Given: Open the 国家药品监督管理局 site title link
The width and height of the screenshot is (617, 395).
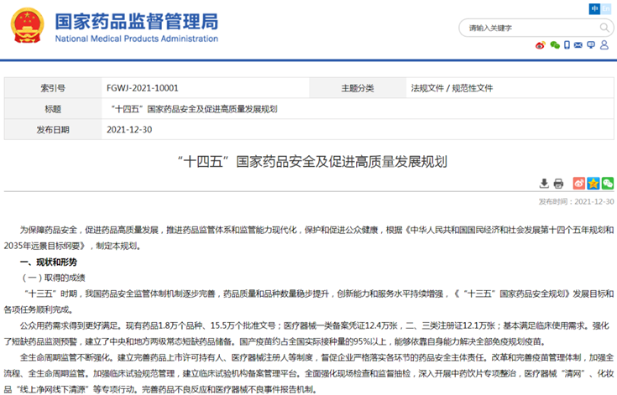Looking at the screenshot, I should click(x=136, y=27).
